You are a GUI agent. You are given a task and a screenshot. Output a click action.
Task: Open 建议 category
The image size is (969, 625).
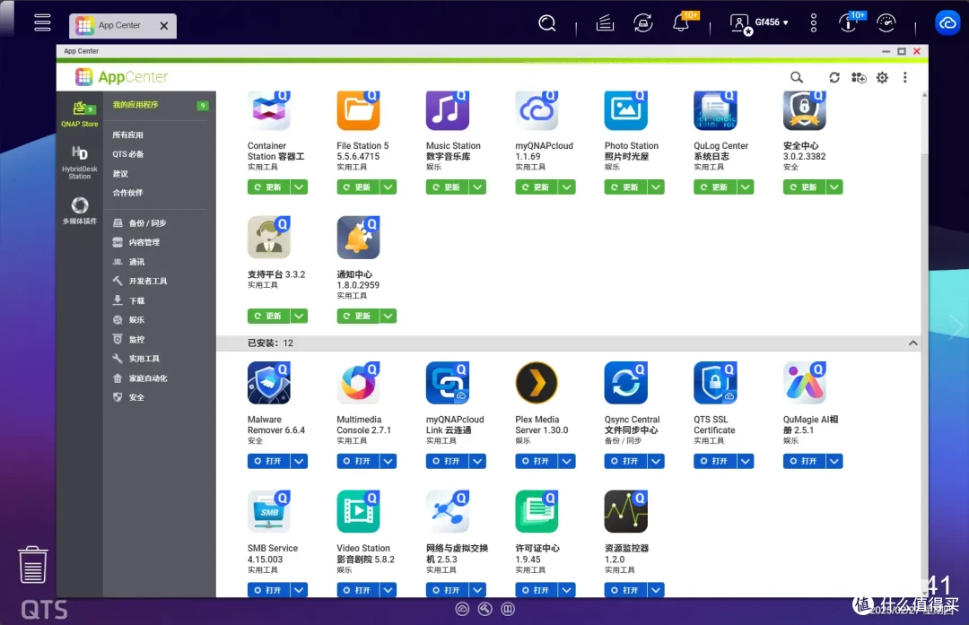[x=120, y=174]
